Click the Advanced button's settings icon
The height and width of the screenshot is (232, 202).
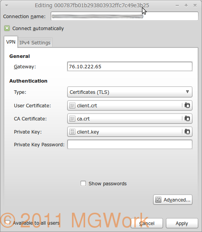coord(158,200)
